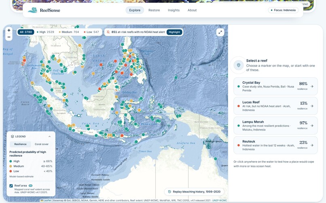
Task: Show all 3780 reefs filter
Action: pos(26,32)
